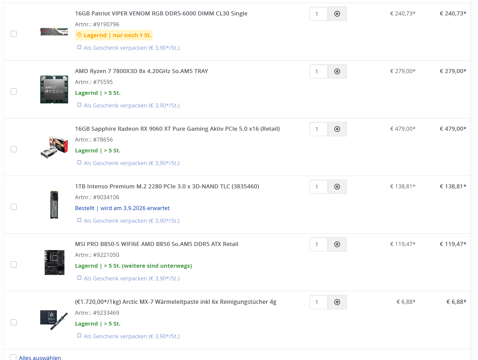Edit quantity field for Intenso Premium SSD
Screen dimensions: 478x360
319,187
